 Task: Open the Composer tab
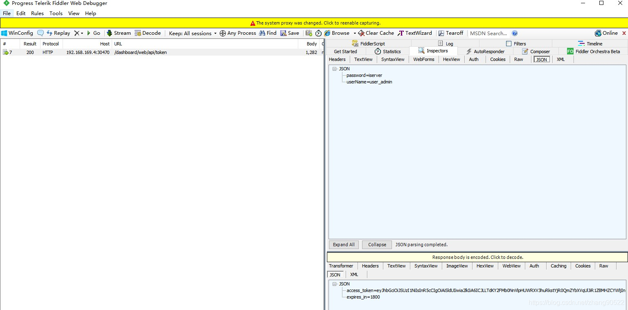pos(536,52)
